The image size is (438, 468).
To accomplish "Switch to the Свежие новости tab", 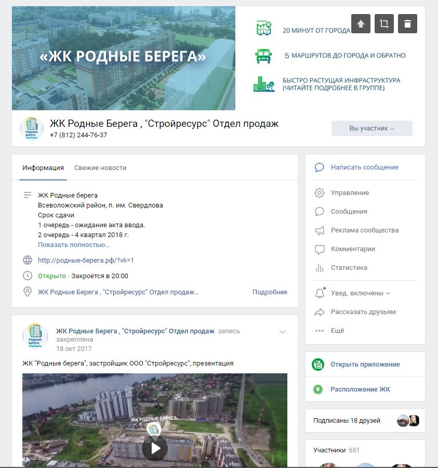I will [x=100, y=168].
